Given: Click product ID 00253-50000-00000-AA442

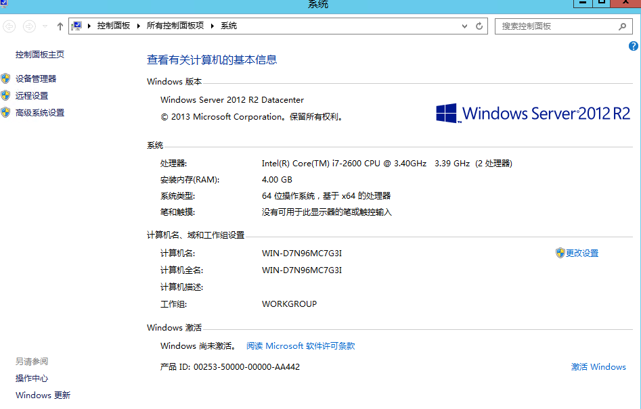Looking at the screenshot, I should (246, 367).
